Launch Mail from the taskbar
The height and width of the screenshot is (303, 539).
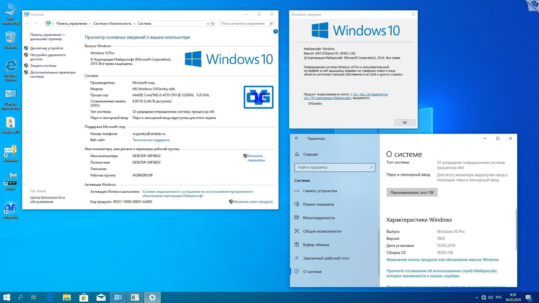pos(101,297)
